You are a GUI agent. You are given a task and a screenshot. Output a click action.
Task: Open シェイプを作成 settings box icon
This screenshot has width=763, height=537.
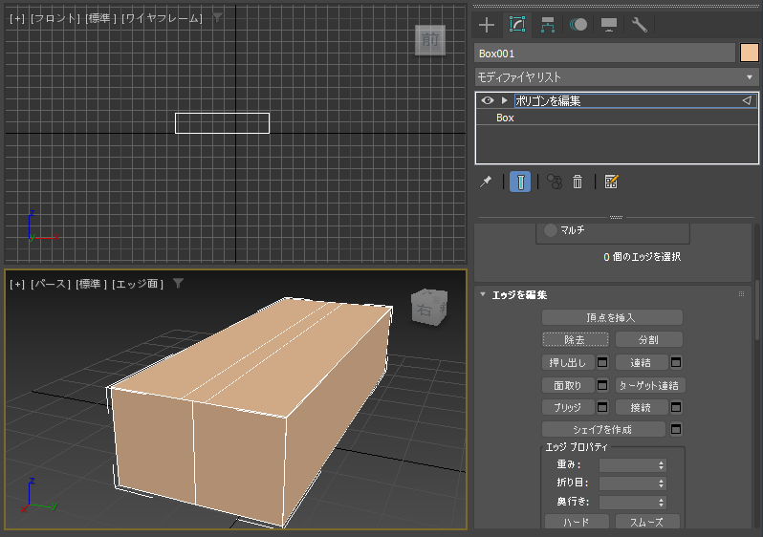(676, 429)
